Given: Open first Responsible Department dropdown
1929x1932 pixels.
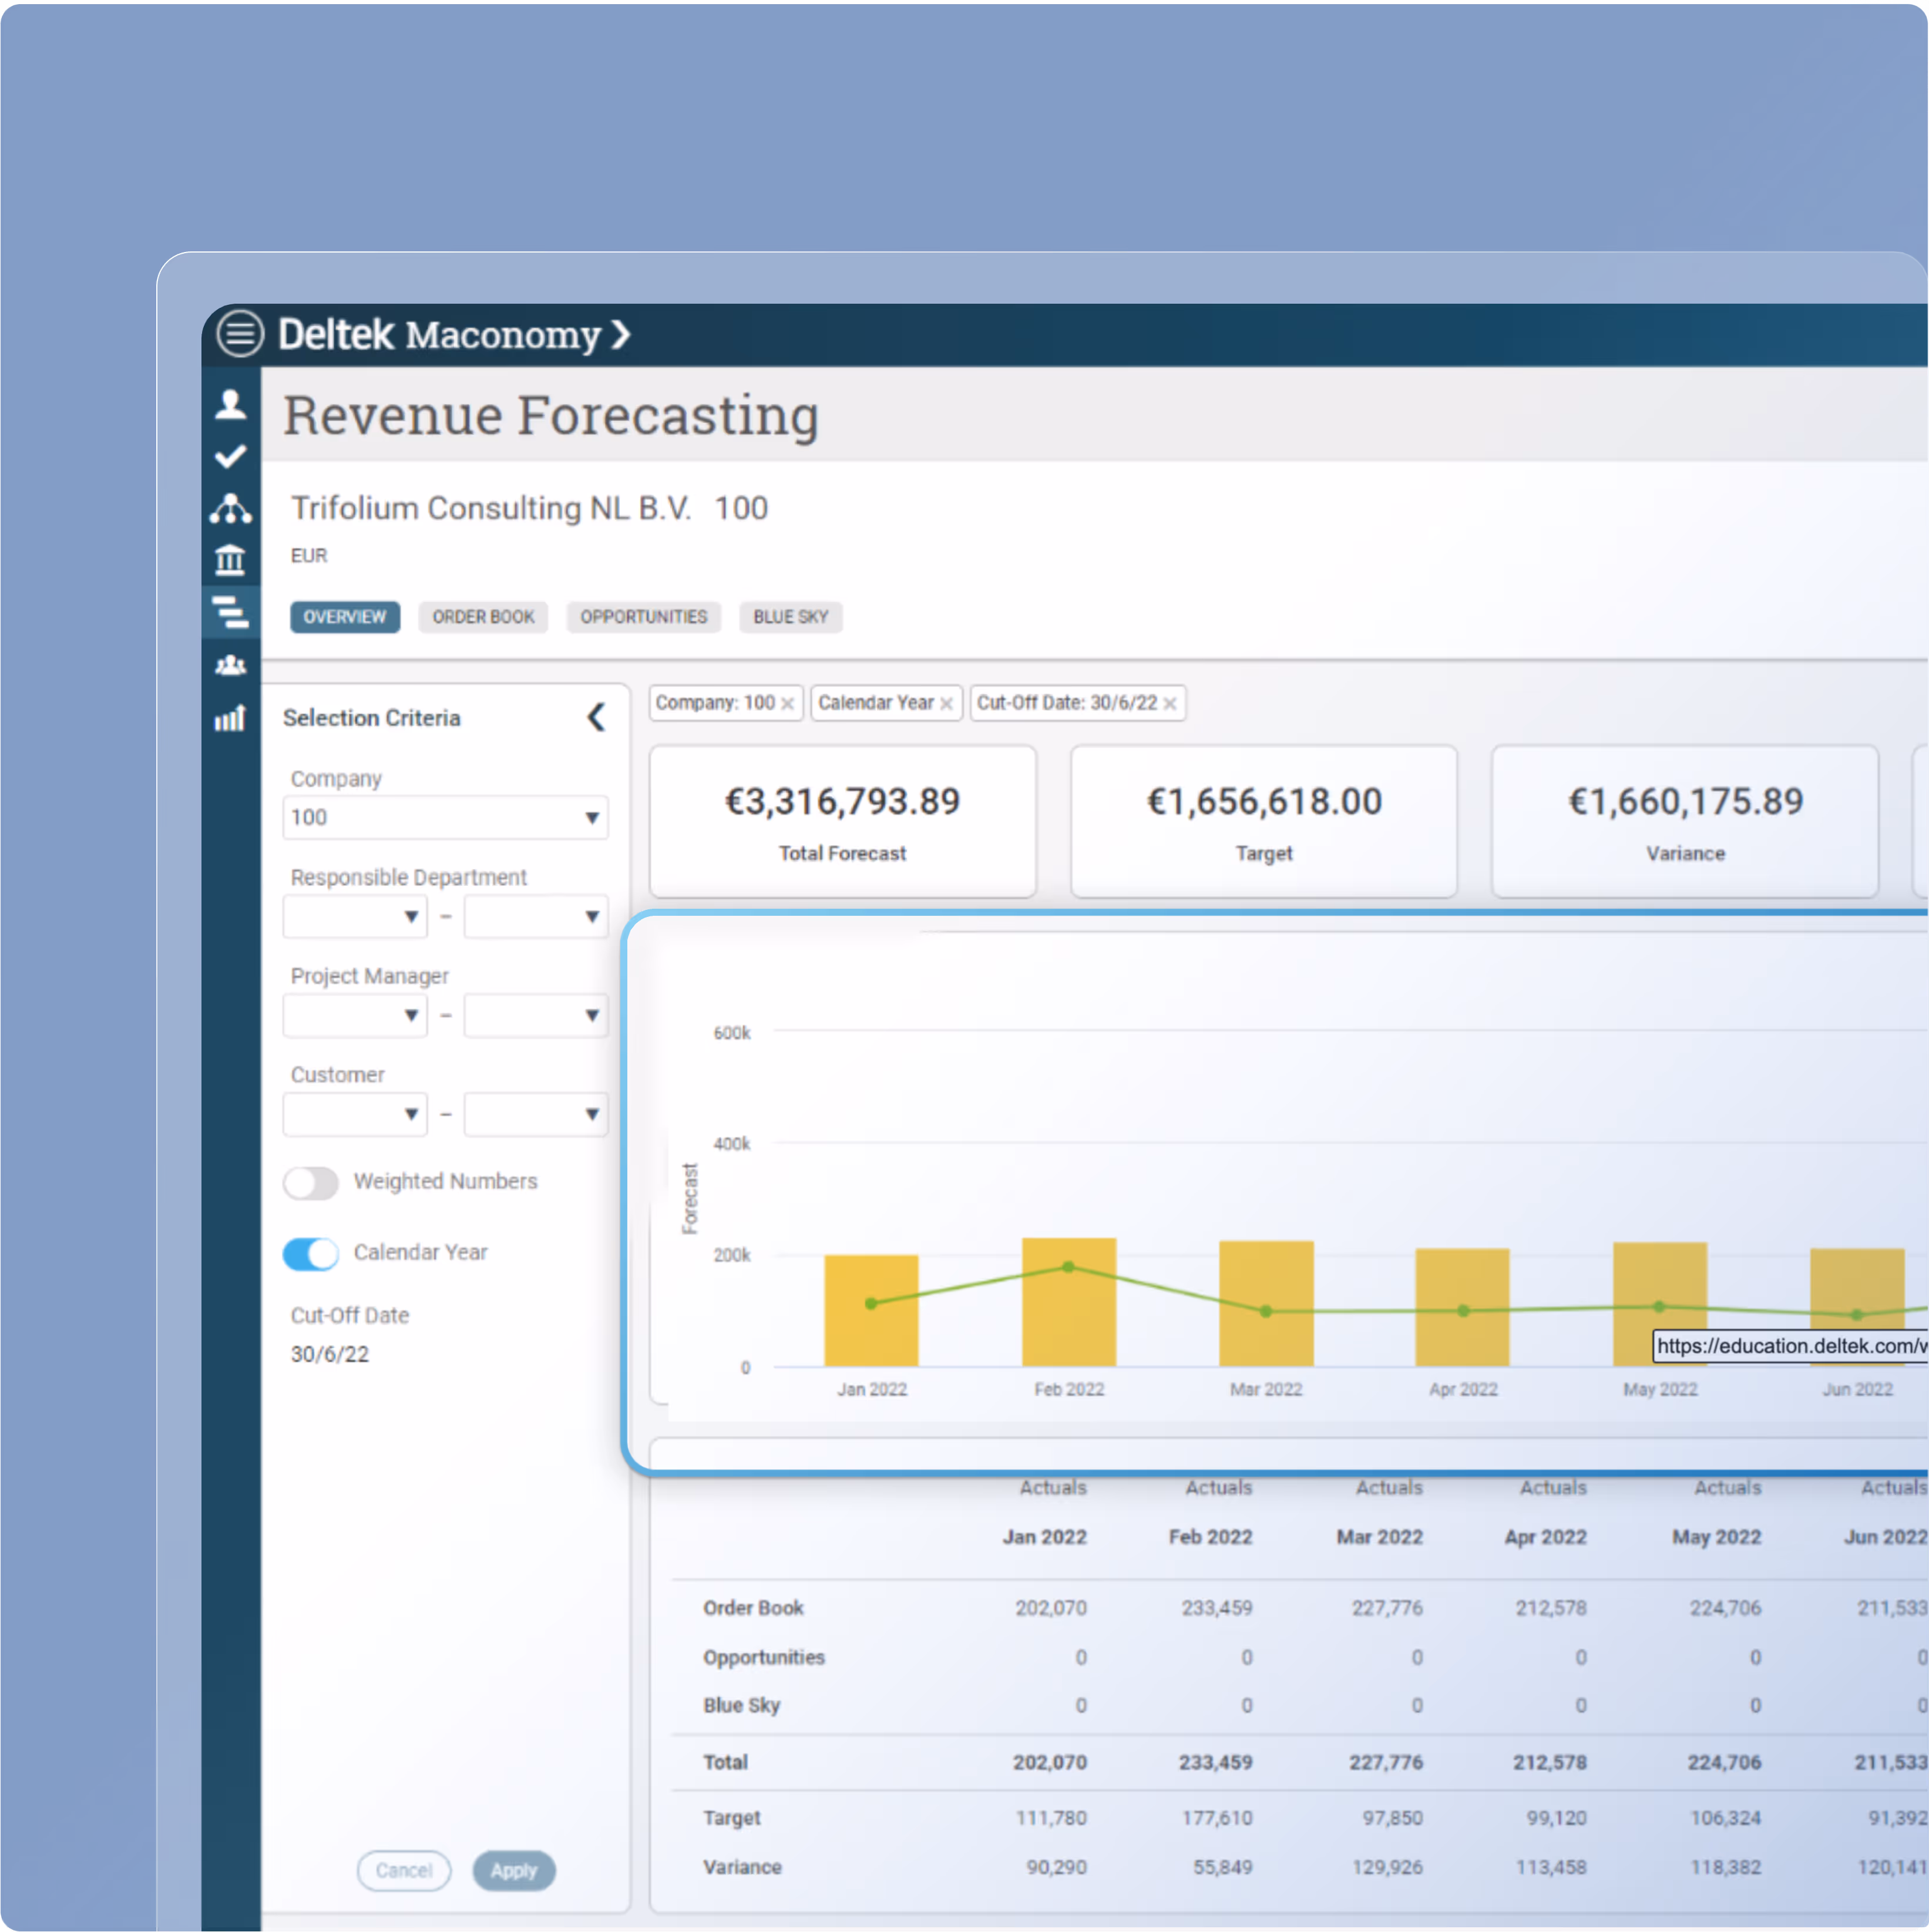Looking at the screenshot, I should [355, 917].
